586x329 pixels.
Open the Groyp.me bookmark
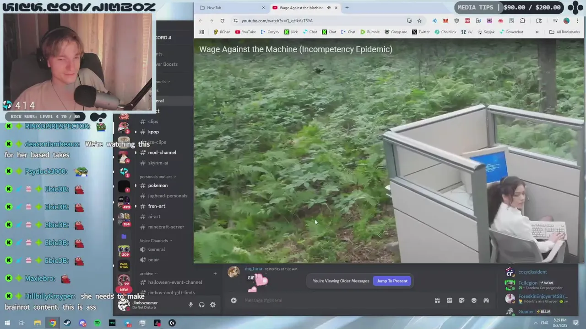point(396,32)
